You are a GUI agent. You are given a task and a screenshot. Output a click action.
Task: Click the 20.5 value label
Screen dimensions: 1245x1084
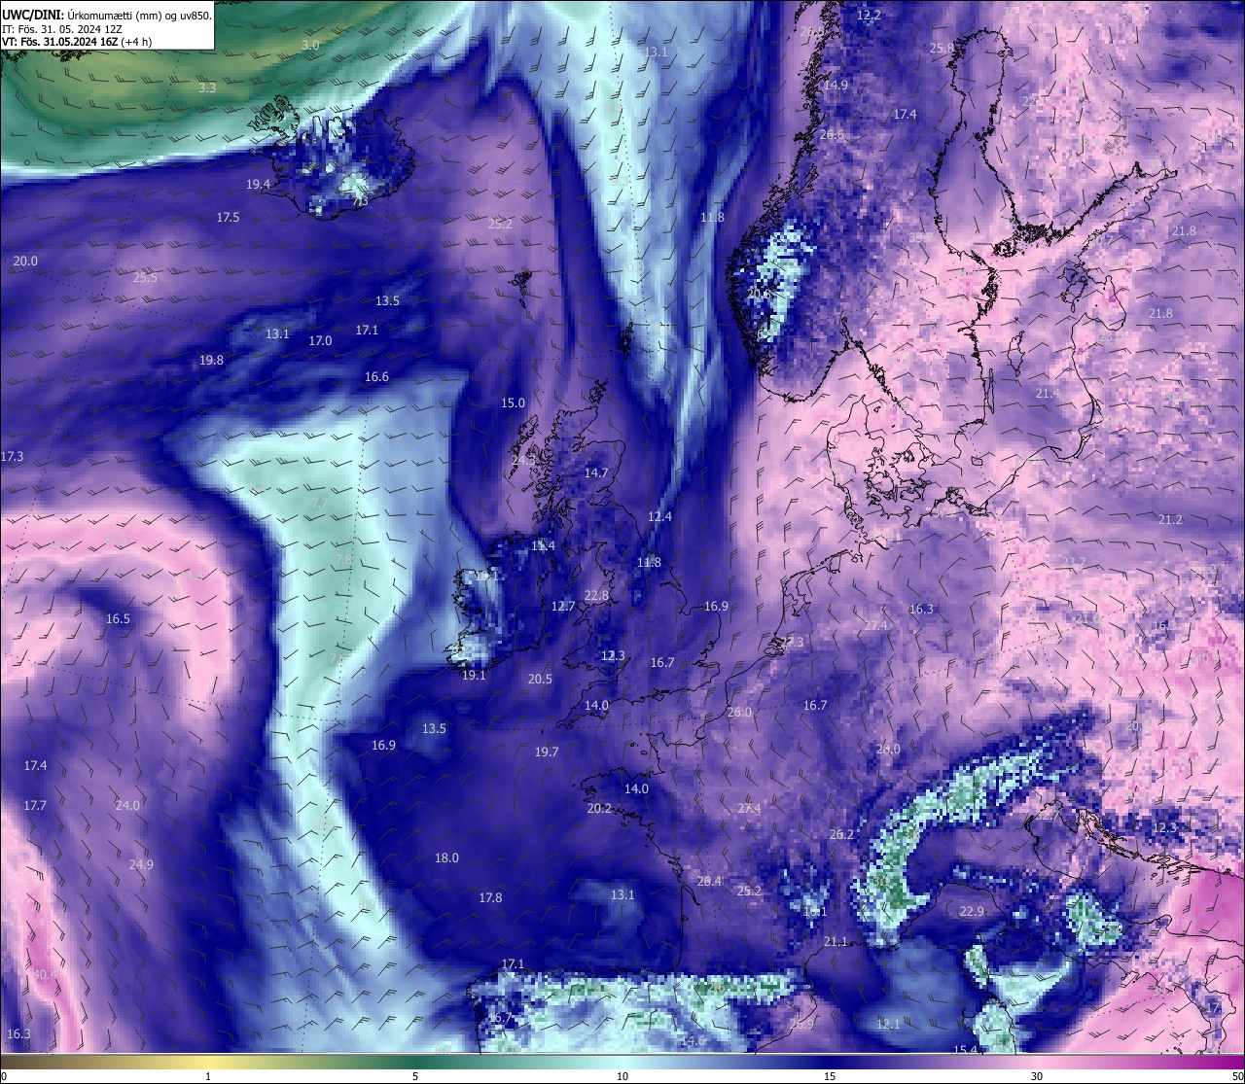[x=540, y=679]
